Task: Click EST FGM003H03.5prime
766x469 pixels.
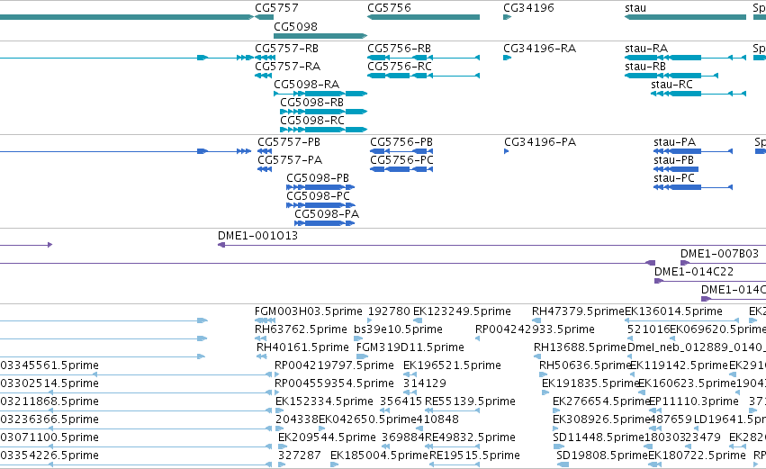Action: [309, 311]
